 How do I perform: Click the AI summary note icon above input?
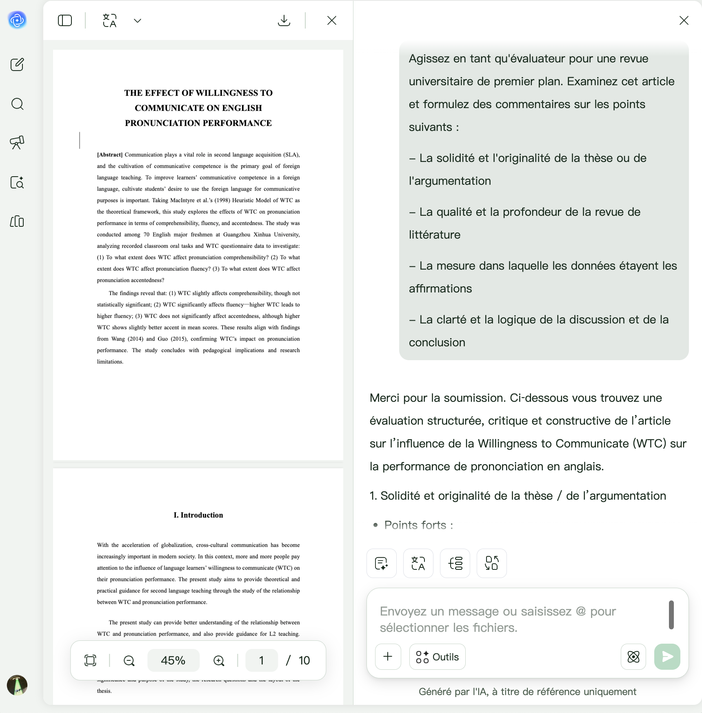click(382, 563)
